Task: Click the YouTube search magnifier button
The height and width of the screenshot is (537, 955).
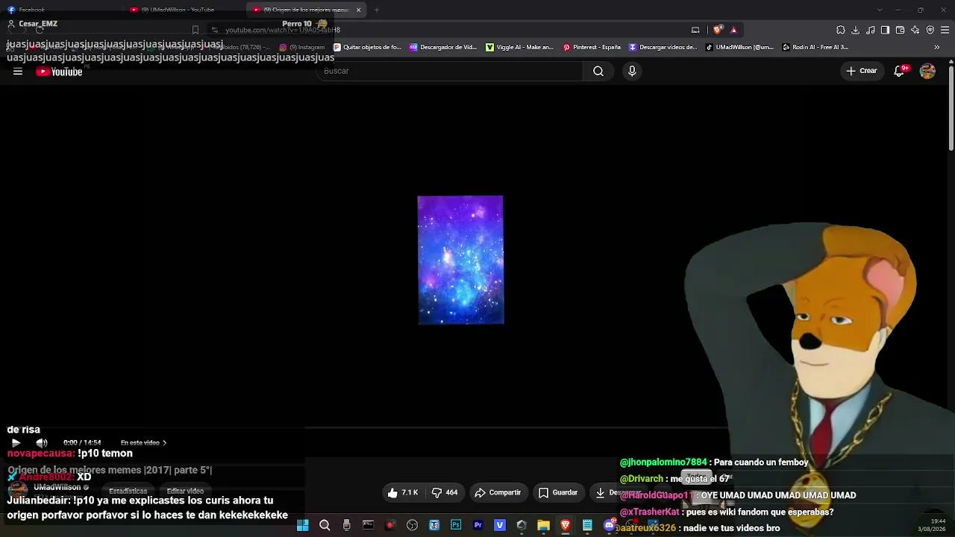Action: [x=598, y=71]
